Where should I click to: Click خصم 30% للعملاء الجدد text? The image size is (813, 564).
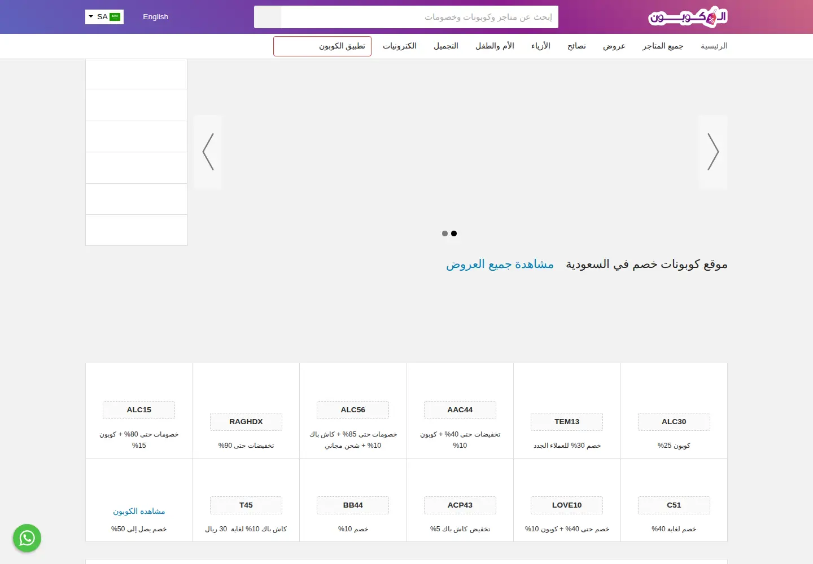[567, 446]
